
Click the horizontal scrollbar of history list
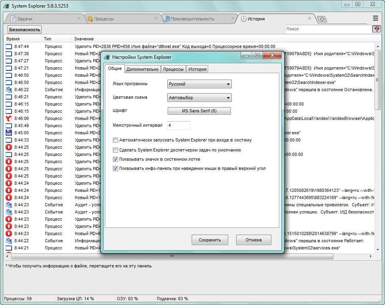(x=172, y=257)
